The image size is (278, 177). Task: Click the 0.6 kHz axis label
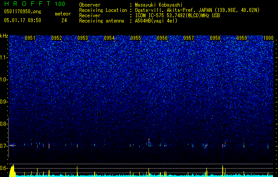pos(4,168)
